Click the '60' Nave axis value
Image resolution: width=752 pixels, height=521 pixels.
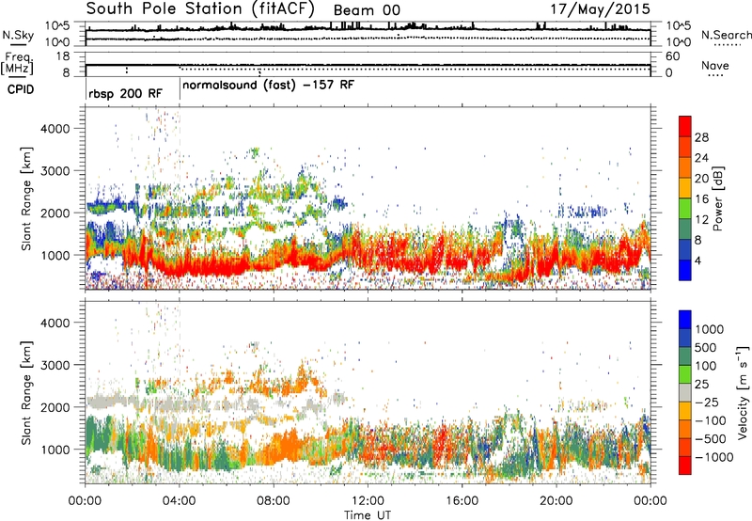pos(672,56)
